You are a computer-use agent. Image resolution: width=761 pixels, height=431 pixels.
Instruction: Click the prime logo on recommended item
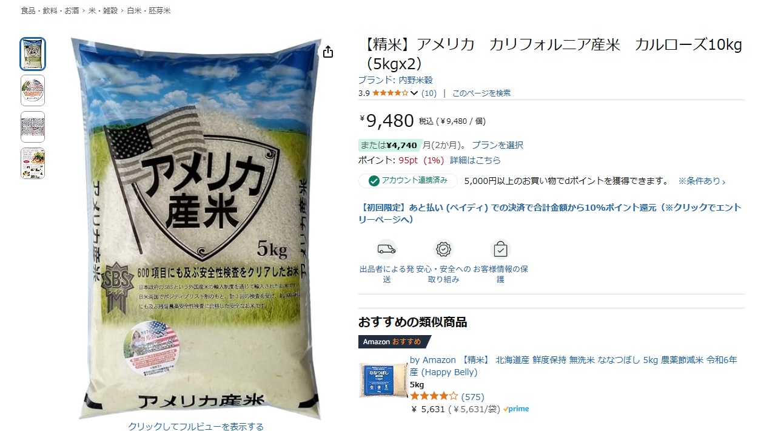[516, 409]
